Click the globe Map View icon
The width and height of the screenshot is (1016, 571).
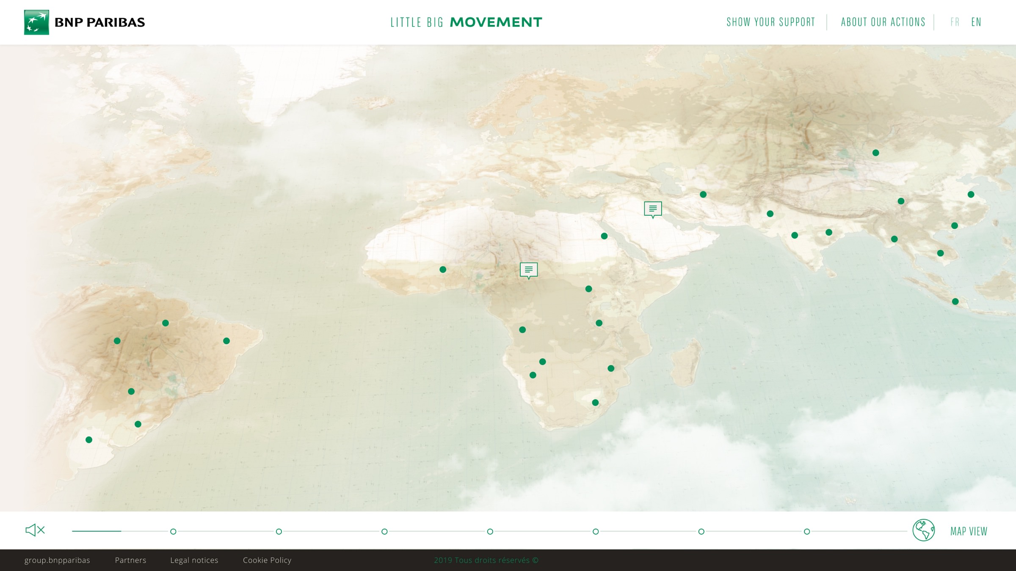click(x=923, y=530)
